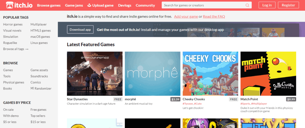Image resolution: width=305 pixels, height=128 pixels.
Task: Select Linux games tag
Action: (x=39, y=43)
